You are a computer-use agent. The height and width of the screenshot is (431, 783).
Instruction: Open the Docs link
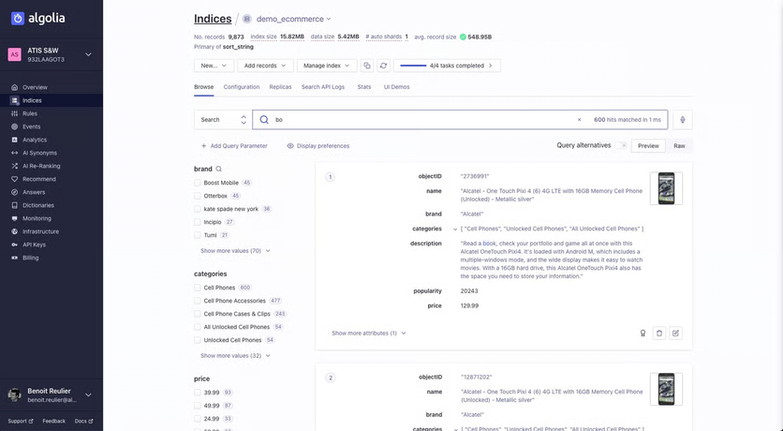click(83, 421)
